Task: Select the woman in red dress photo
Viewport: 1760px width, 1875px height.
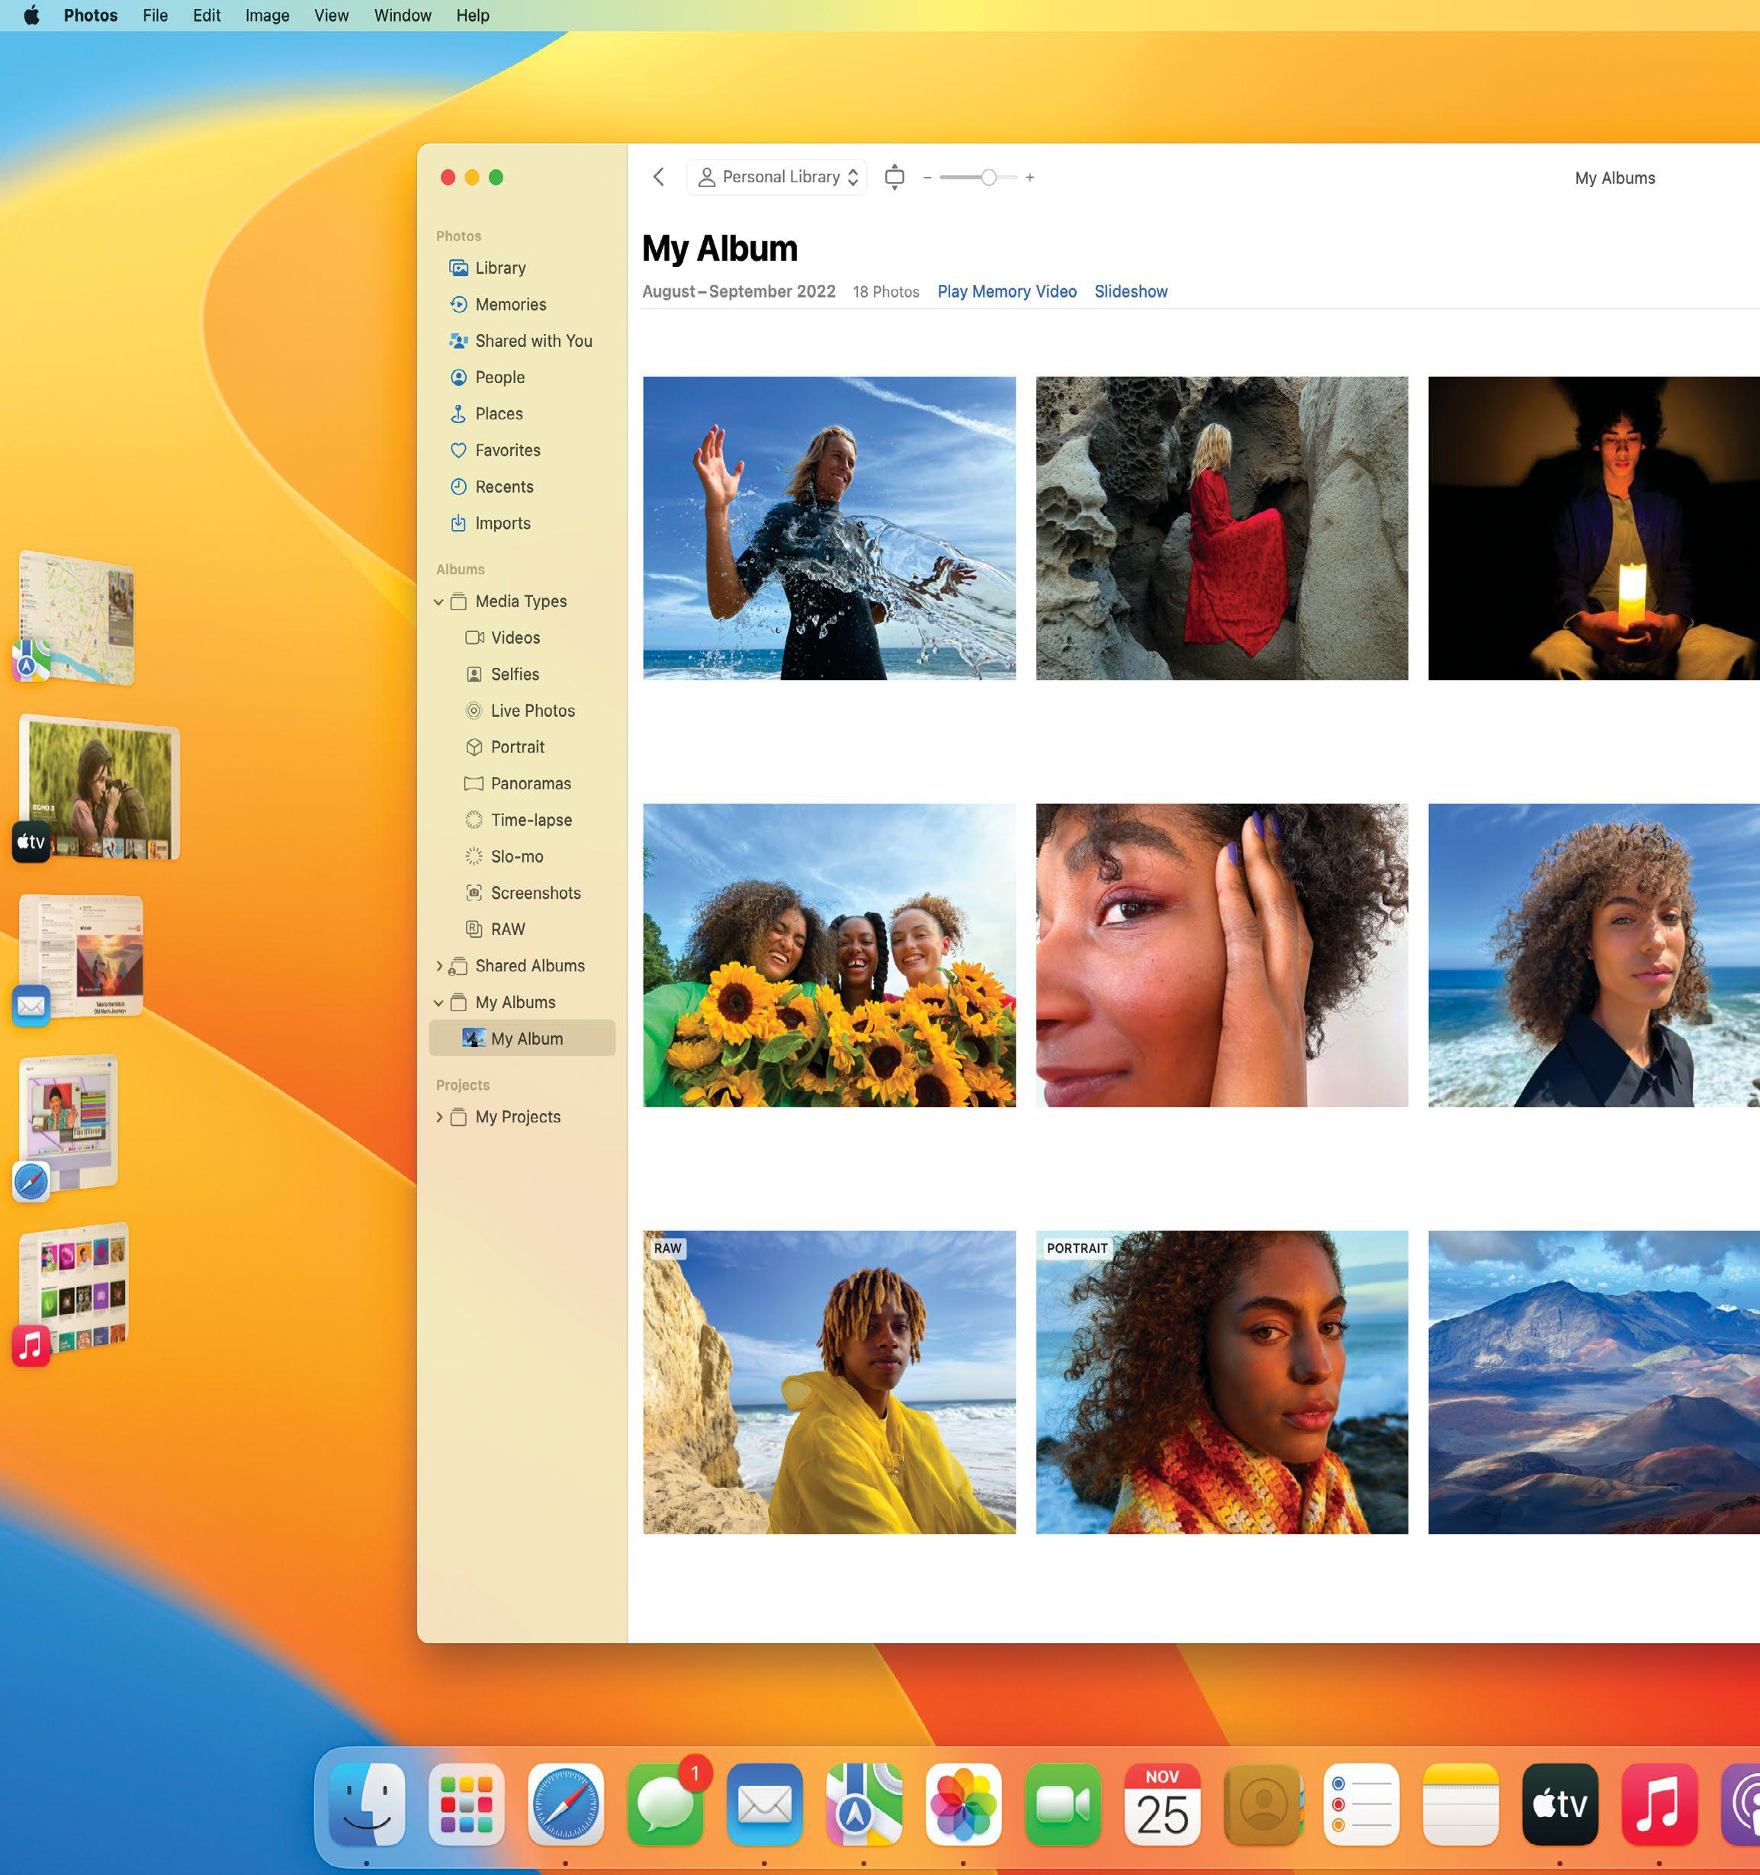Action: 1222,528
